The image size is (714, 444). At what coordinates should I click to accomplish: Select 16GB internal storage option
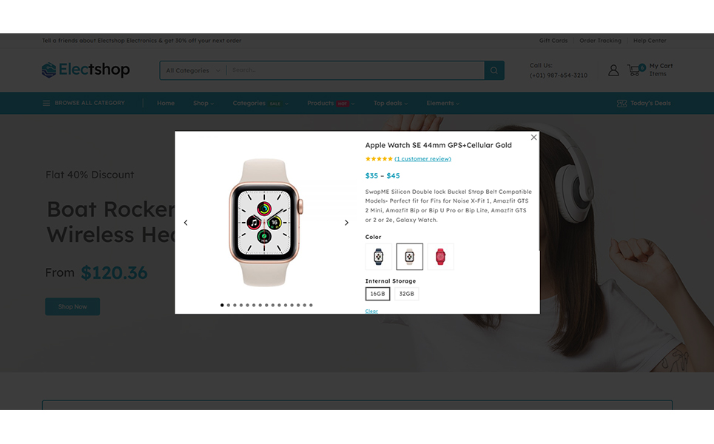[377, 294]
